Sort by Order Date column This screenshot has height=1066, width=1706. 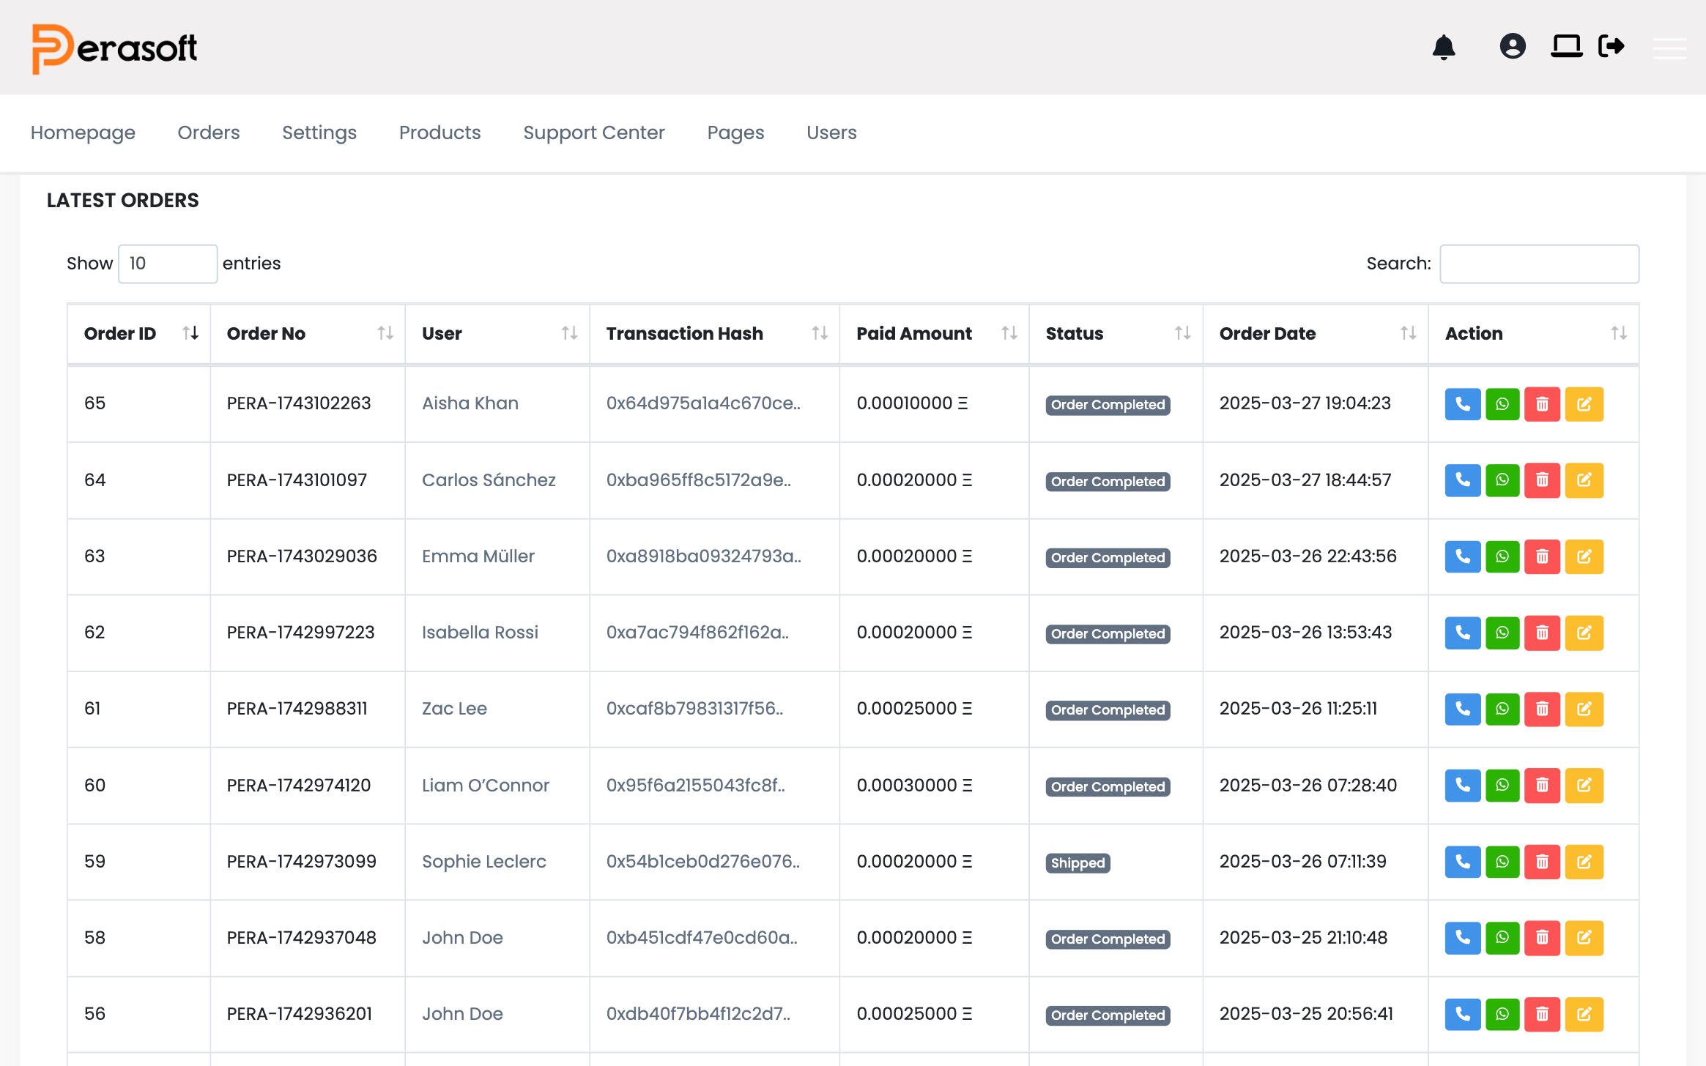1316,334
